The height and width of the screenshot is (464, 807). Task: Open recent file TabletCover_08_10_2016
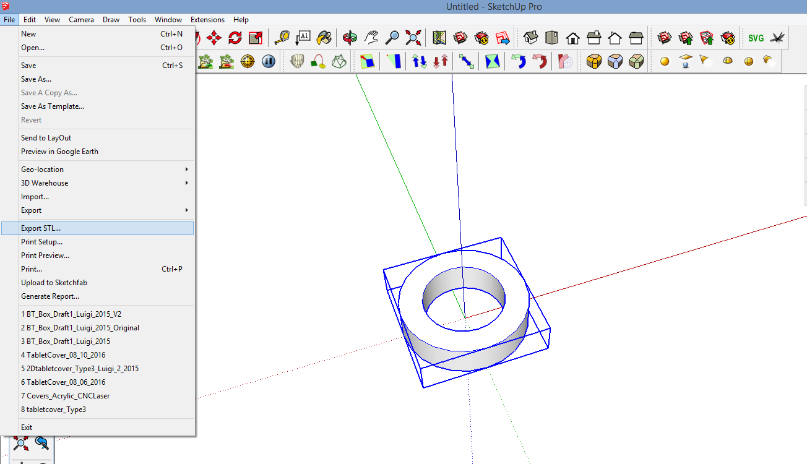click(x=64, y=354)
